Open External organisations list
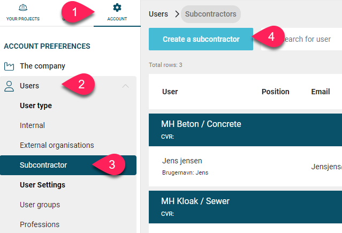This screenshot has width=342, height=233. (57, 145)
